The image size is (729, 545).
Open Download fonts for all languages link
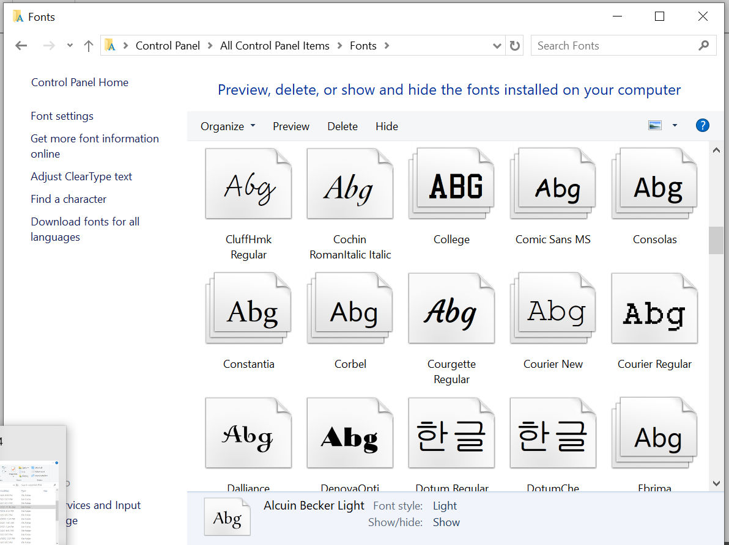85,229
